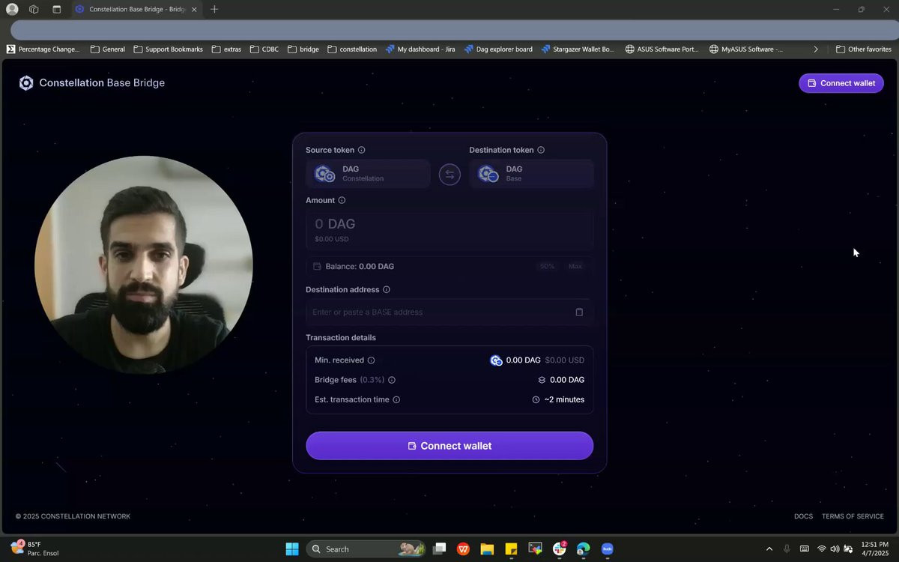Open the TERMS OF SERVICE link
Image resolution: width=899 pixels, height=562 pixels.
tap(853, 516)
